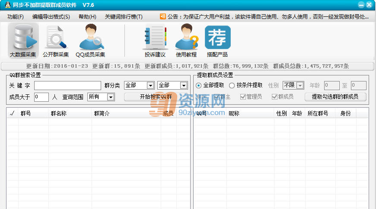This screenshot has height=209, width=376.
Task: Sort by the 身份 column header
Action: tap(346, 113)
